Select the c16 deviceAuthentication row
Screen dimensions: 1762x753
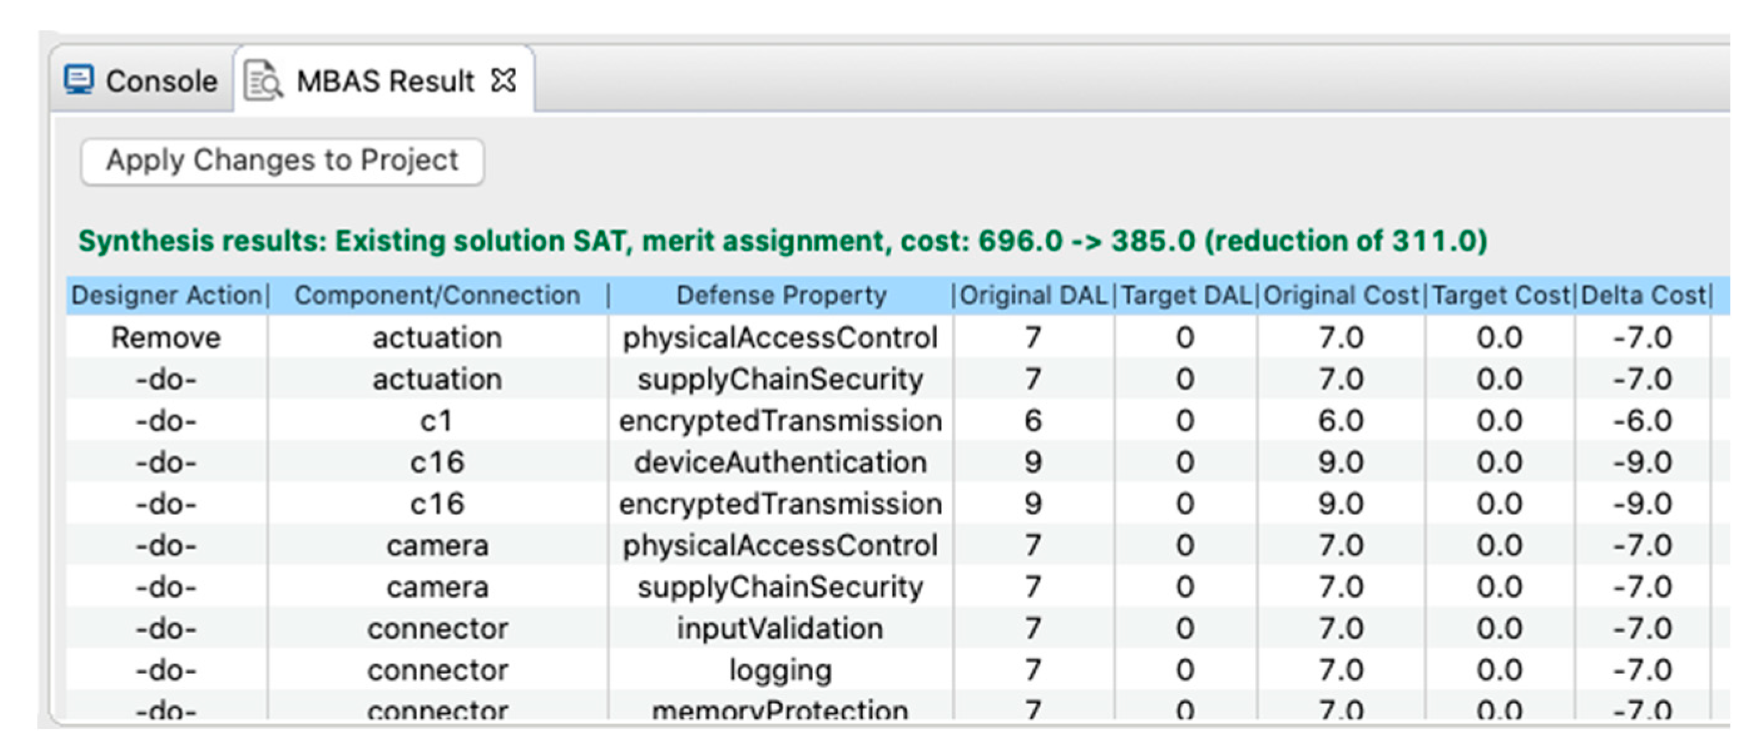780,463
